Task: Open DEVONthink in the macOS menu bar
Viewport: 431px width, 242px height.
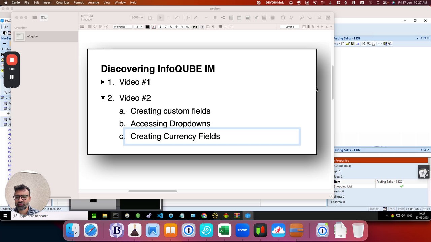Action: pyautogui.click(x=275, y=3)
